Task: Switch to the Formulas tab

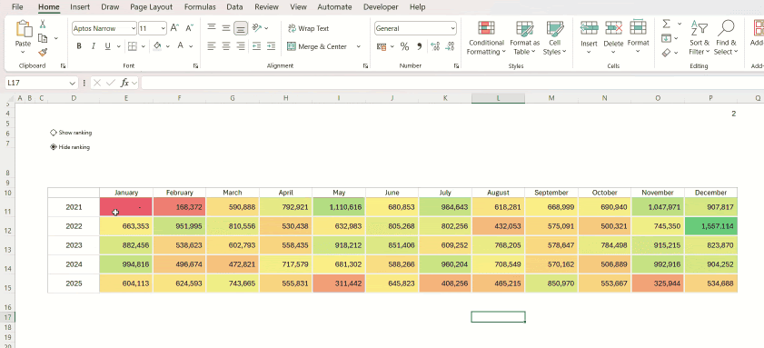Action: (x=200, y=7)
